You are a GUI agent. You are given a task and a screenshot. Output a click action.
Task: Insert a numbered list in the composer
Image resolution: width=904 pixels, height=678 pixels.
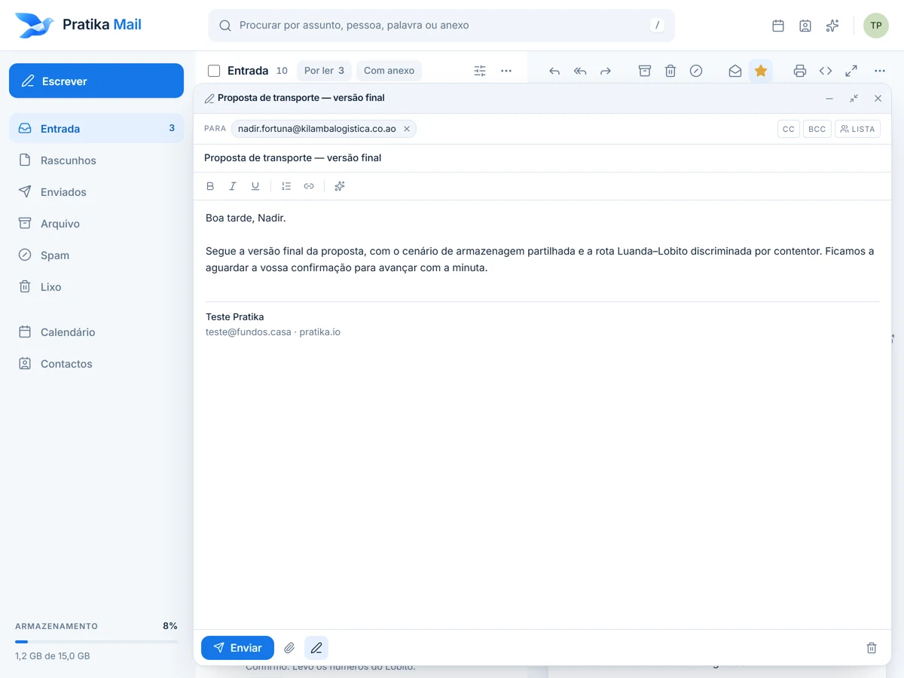click(286, 186)
